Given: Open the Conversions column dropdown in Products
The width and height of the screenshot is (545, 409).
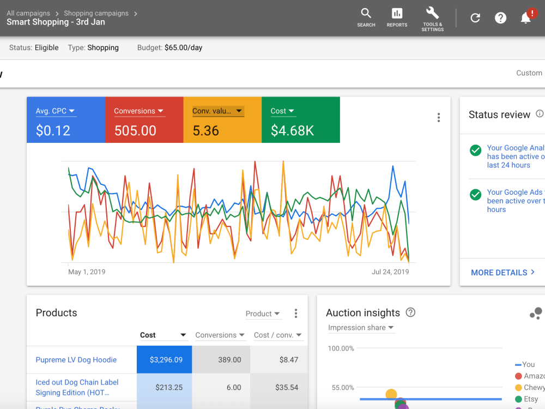Looking at the screenshot, I should point(220,335).
